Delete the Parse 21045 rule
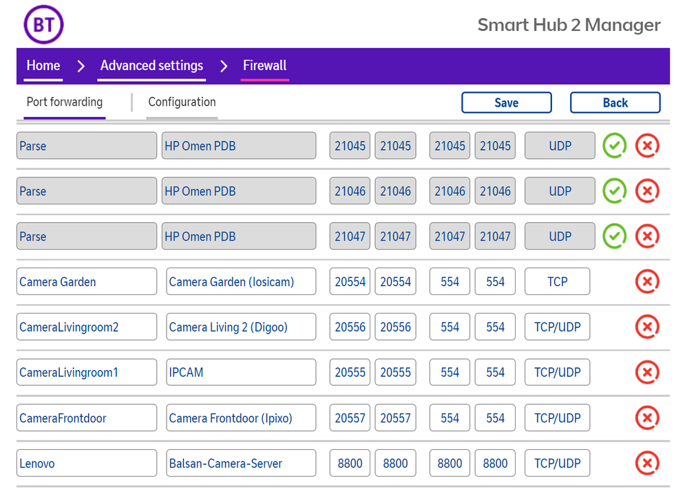Image resolution: width=687 pixels, height=489 pixels. point(646,146)
